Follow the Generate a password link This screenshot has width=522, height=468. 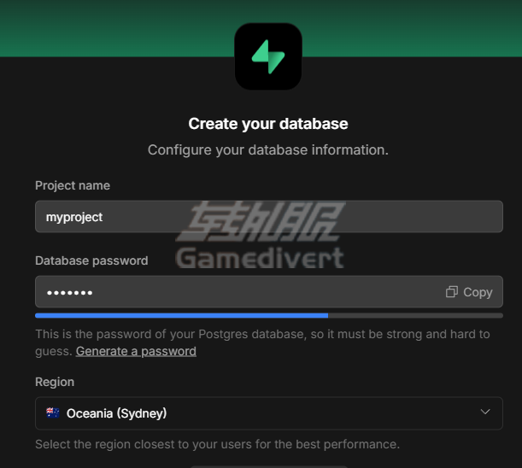point(136,351)
